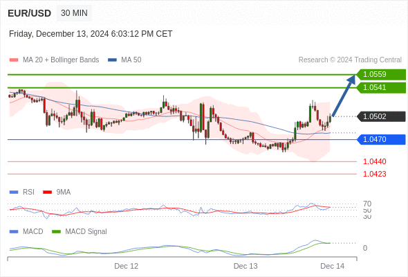Select the 1.0470 pivot price tag
408x277 pixels.
click(381, 139)
